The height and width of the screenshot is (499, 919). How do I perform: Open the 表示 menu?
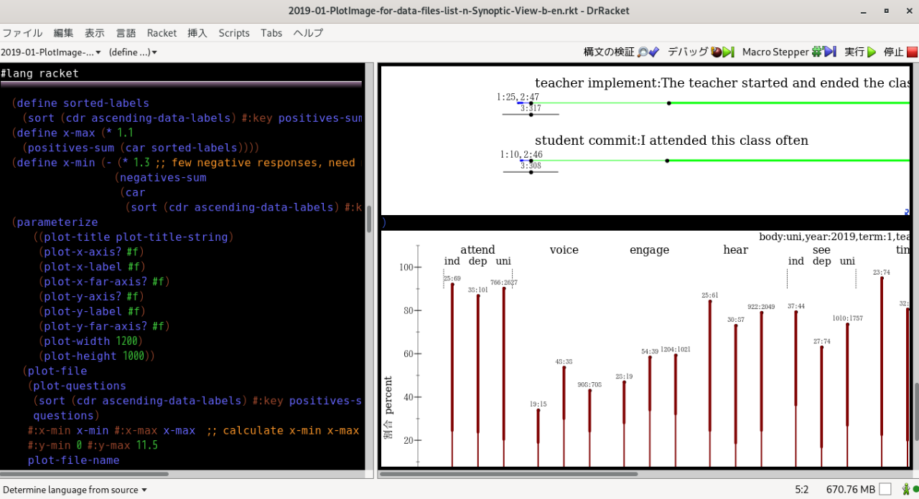[x=95, y=33]
